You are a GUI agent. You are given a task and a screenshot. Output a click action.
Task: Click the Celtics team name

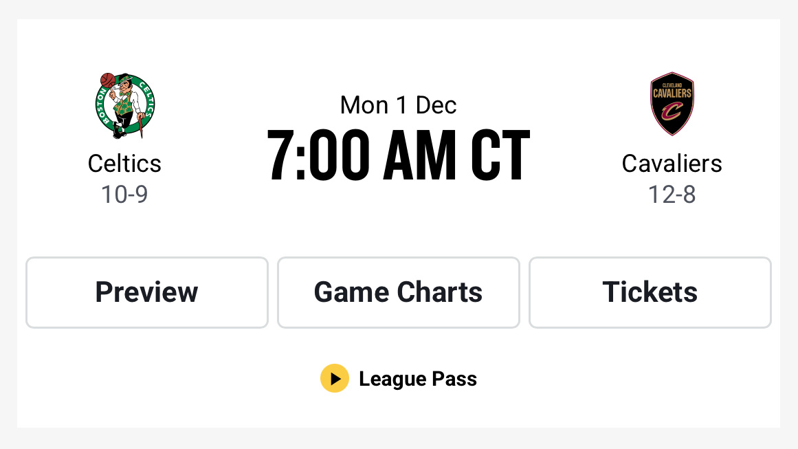124,164
